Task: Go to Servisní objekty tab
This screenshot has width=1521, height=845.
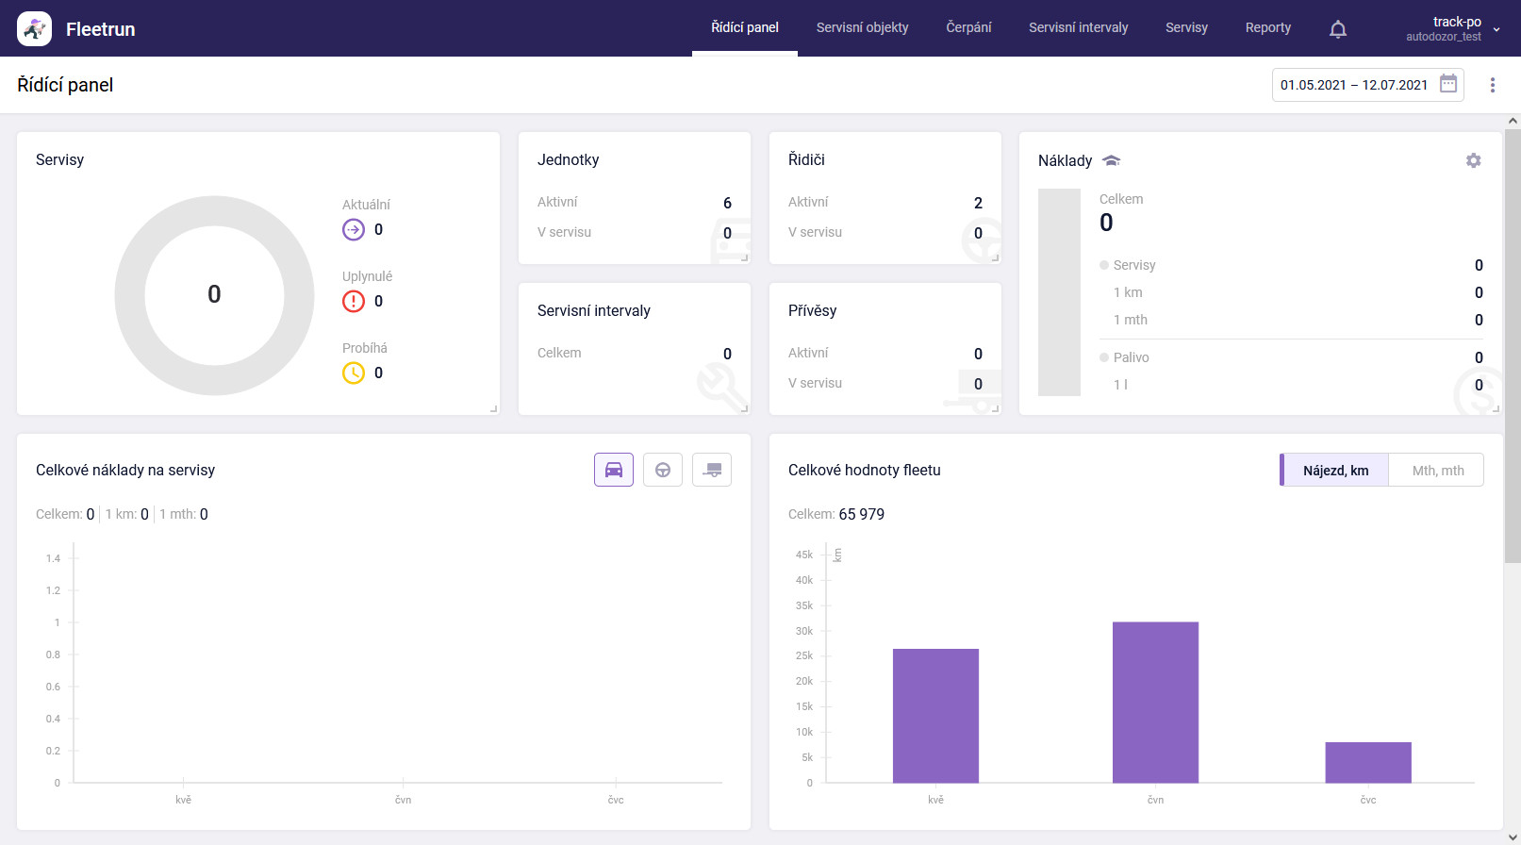Action: coord(862,27)
